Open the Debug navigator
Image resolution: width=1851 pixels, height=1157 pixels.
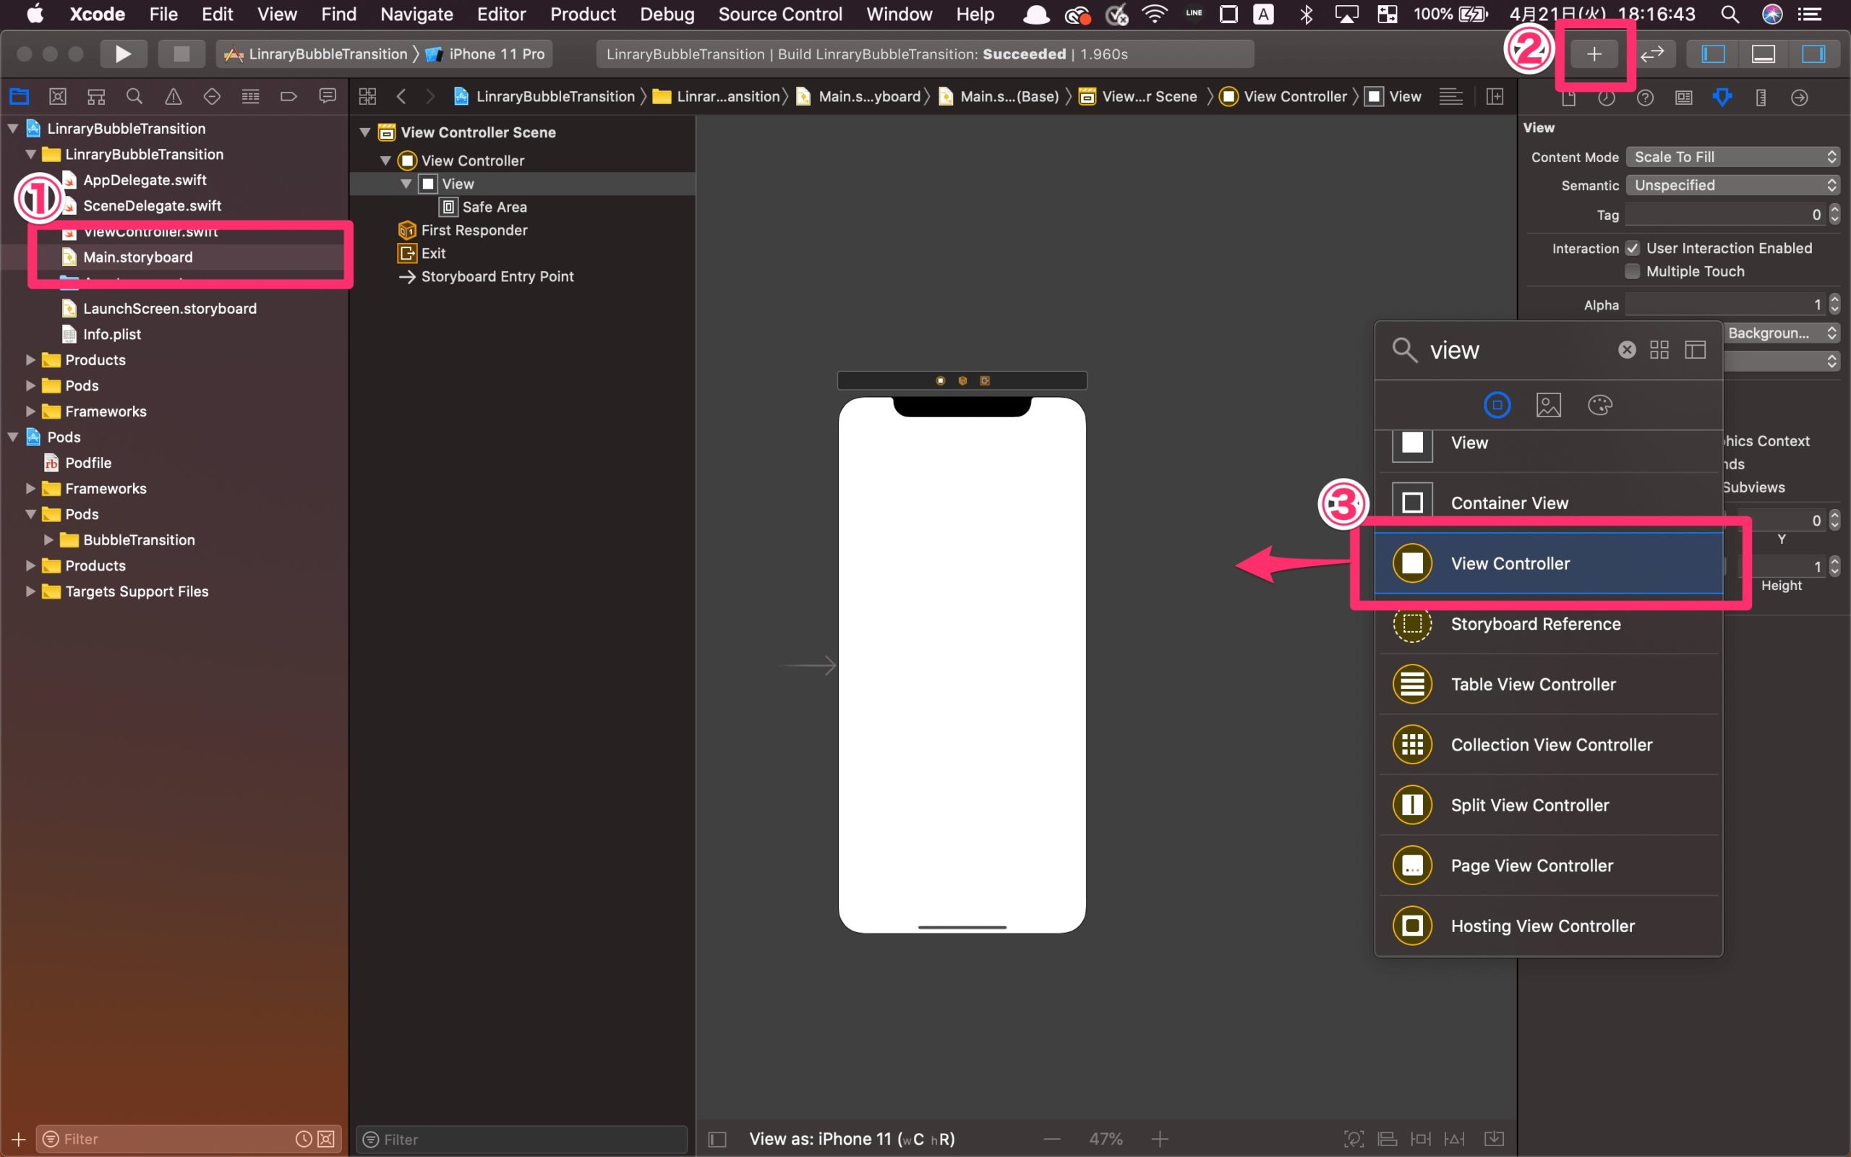(250, 96)
